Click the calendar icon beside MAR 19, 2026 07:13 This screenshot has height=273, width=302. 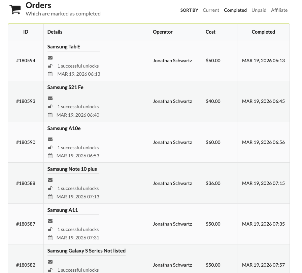tap(50, 197)
